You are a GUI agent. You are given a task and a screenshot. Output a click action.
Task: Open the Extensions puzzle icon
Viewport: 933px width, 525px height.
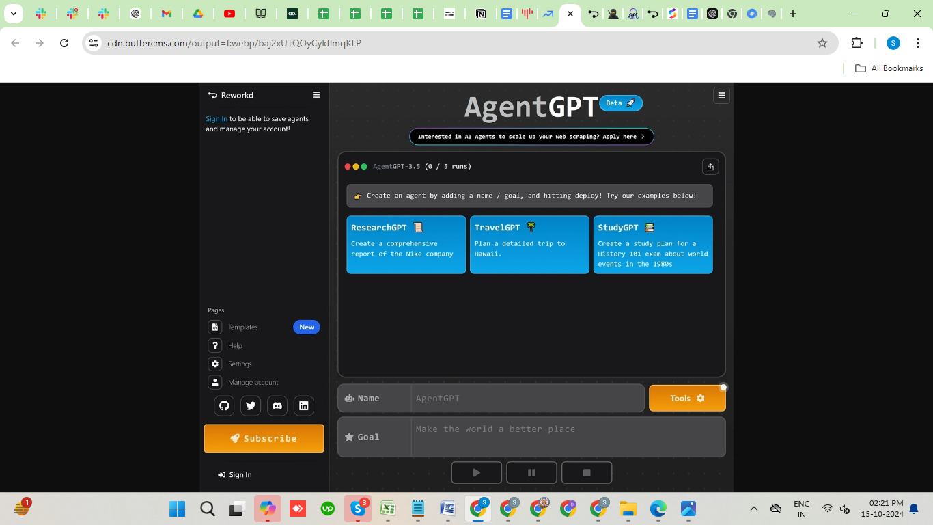pyautogui.click(x=857, y=43)
